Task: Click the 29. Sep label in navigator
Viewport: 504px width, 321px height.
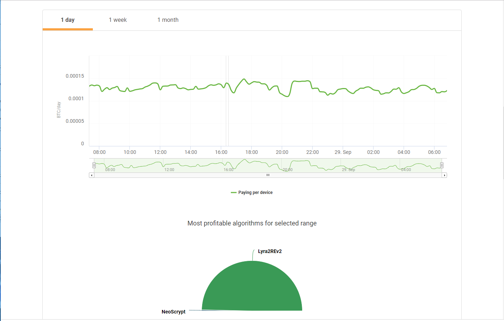Action: pyautogui.click(x=348, y=170)
